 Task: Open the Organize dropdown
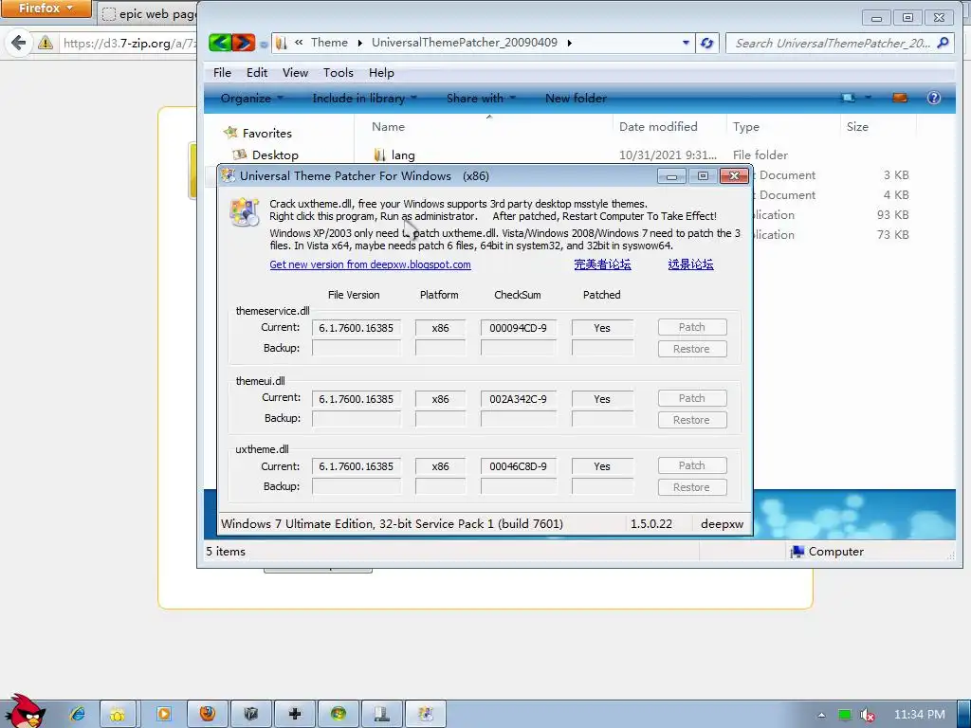[x=251, y=99]
